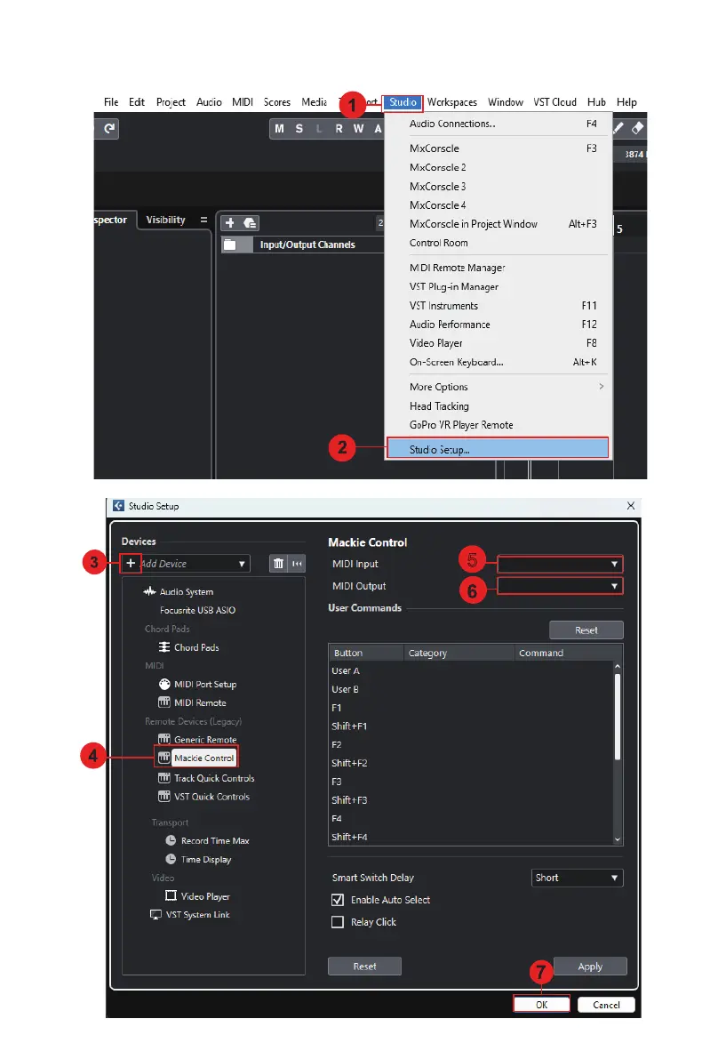Click the Record Time Max clock icon
This screenshot has height=1059, width=718.
(x=171, y=840)
